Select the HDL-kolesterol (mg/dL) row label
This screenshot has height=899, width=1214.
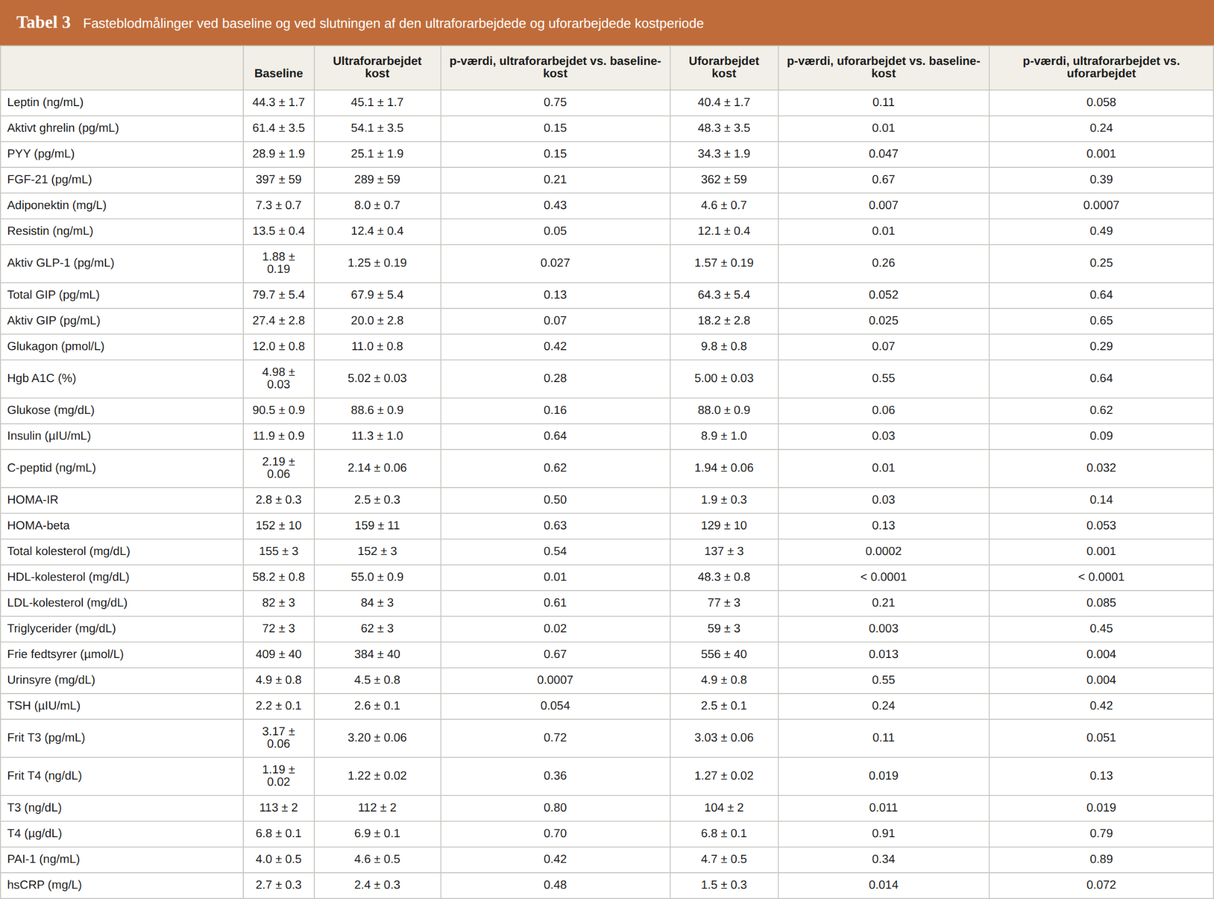click(68, 577)
